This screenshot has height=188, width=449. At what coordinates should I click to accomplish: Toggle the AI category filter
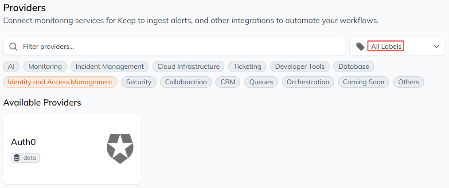[11, 67]
